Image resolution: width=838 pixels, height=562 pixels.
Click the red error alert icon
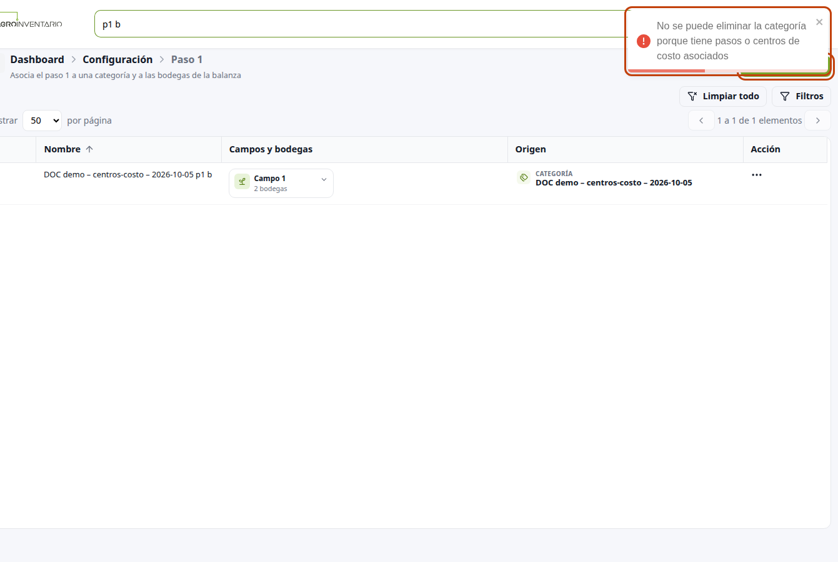click(644, 41)
